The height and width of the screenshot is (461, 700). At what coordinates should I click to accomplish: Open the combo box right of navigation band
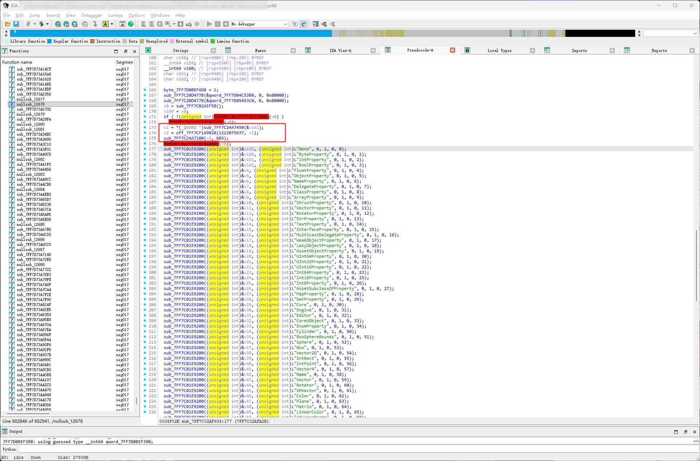coord(670,33)
